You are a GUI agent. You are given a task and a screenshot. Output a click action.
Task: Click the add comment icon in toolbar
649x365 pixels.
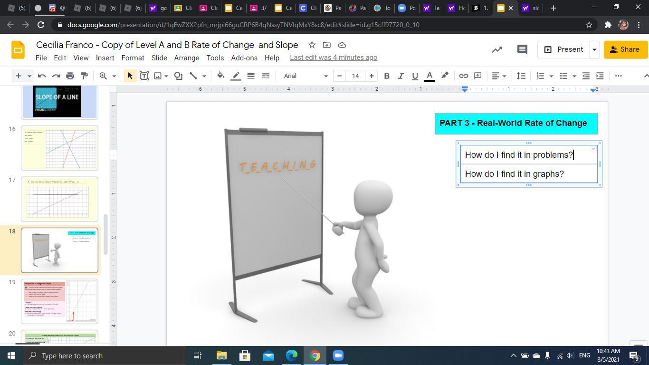click(x=478, y=76)
